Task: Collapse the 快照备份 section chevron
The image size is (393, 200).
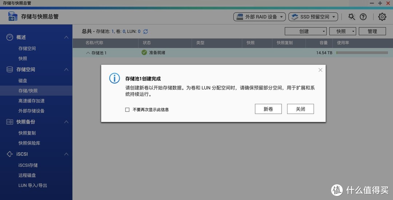Action: click(66, 122)
